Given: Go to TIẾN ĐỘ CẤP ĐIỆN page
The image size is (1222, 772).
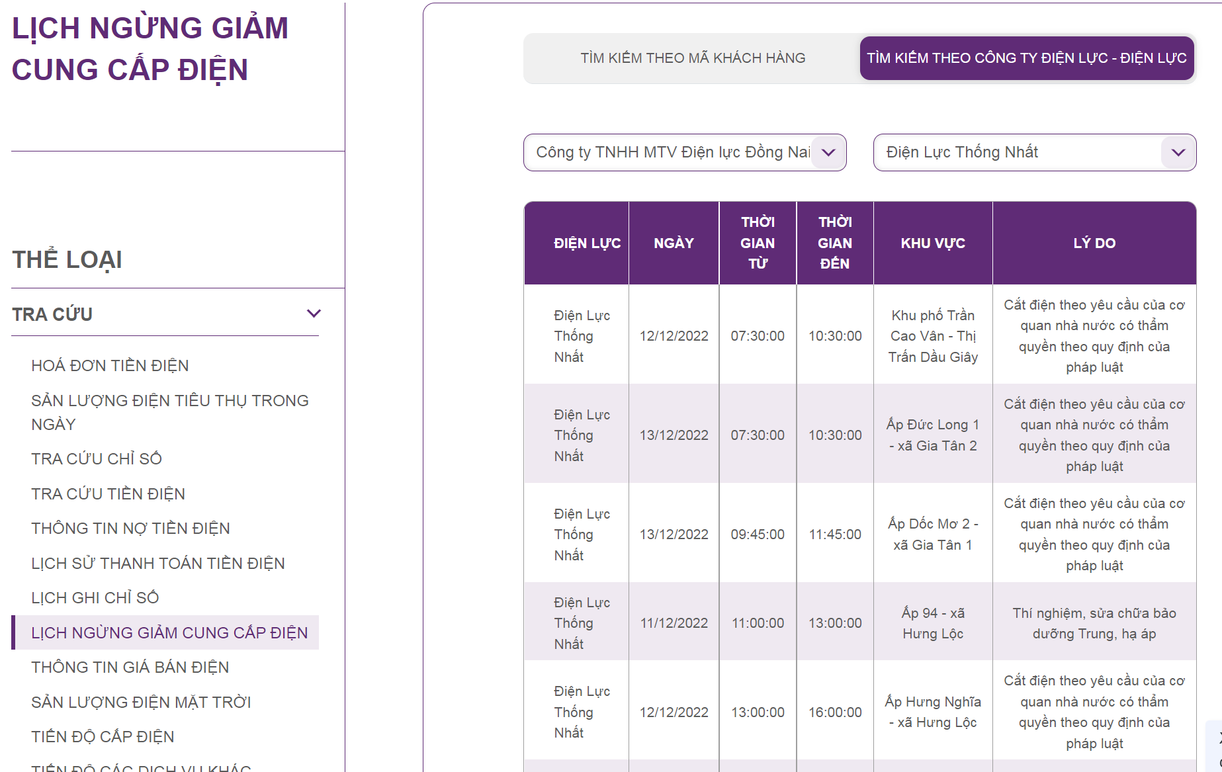Looking at the screenshot, I should [103, 736].
